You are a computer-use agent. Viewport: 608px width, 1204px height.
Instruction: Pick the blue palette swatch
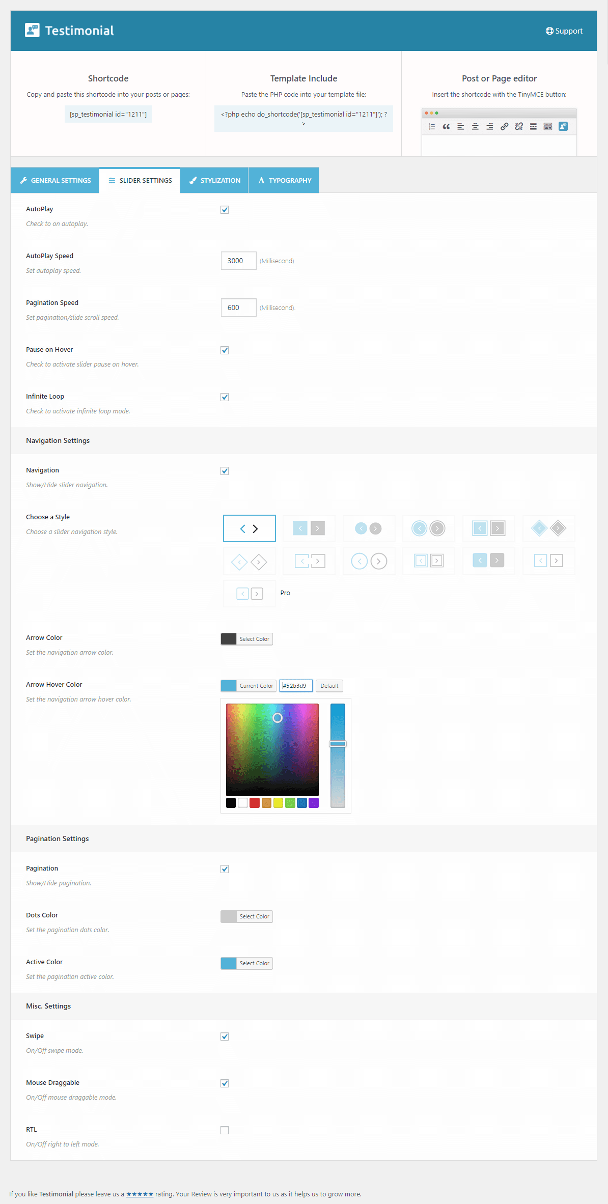click(302, 803)
